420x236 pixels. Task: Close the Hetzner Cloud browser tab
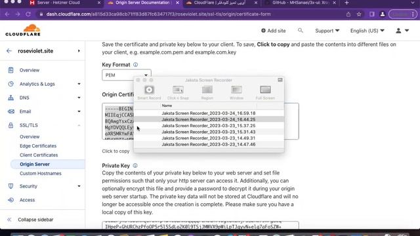coord(99,3)
